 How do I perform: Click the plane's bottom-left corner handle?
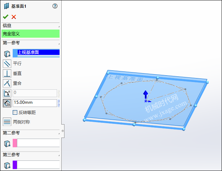[x=84, y=120]
